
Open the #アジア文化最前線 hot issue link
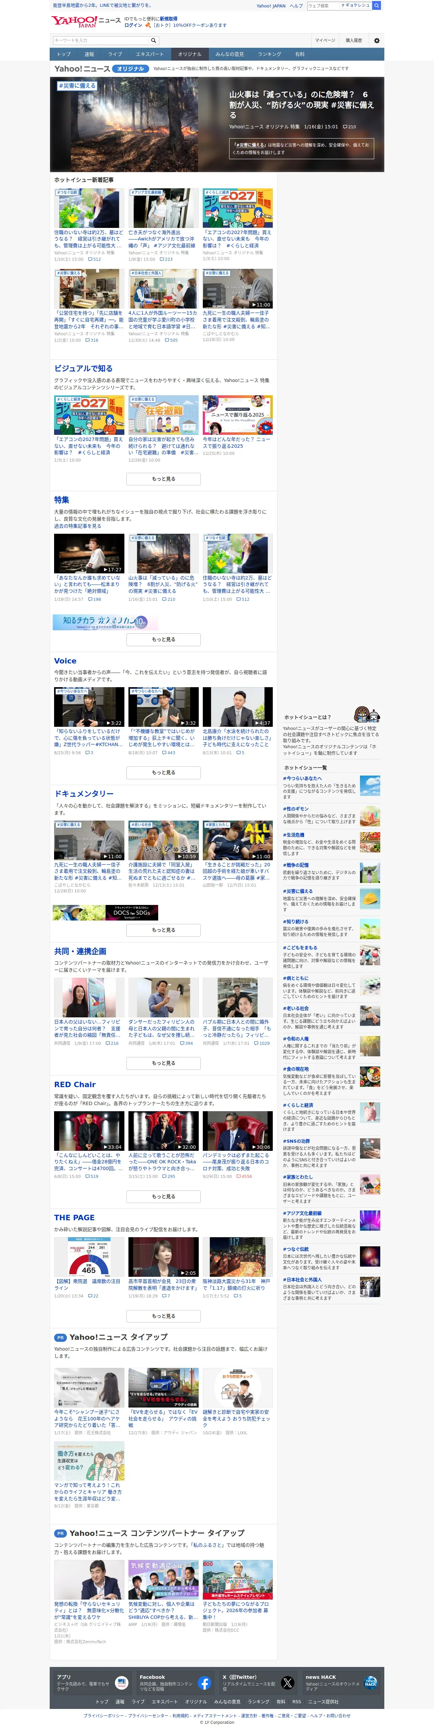302,1213
